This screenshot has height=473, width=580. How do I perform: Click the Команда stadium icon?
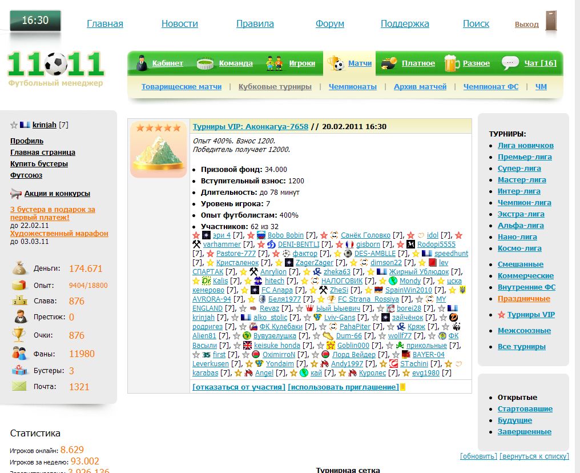point(206,63)
